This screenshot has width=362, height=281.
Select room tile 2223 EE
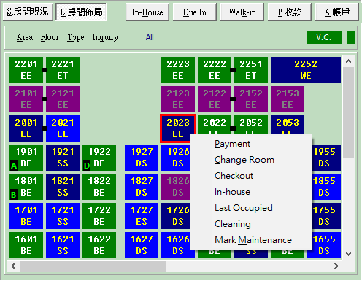(x=178, y=70)
